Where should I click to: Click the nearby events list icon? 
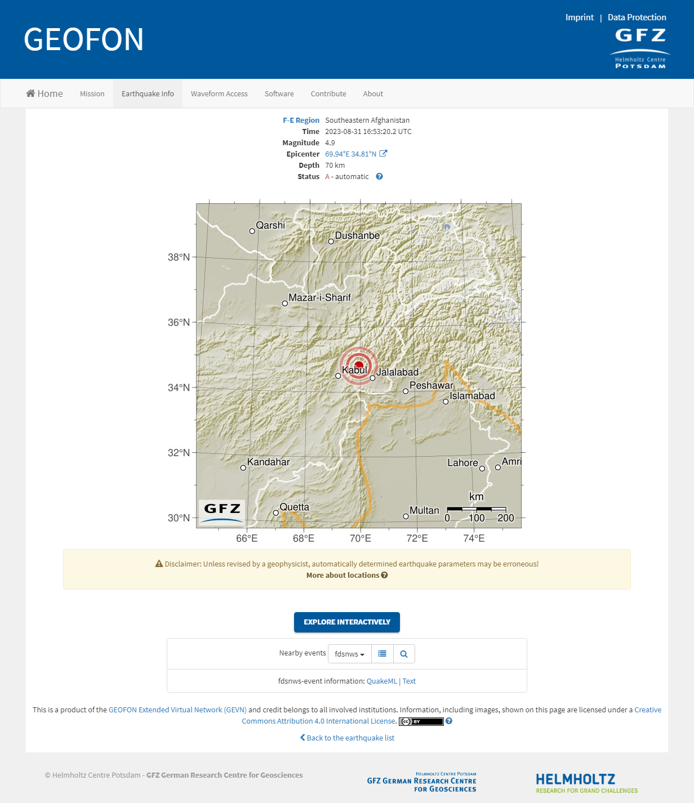tap(382, 654)
